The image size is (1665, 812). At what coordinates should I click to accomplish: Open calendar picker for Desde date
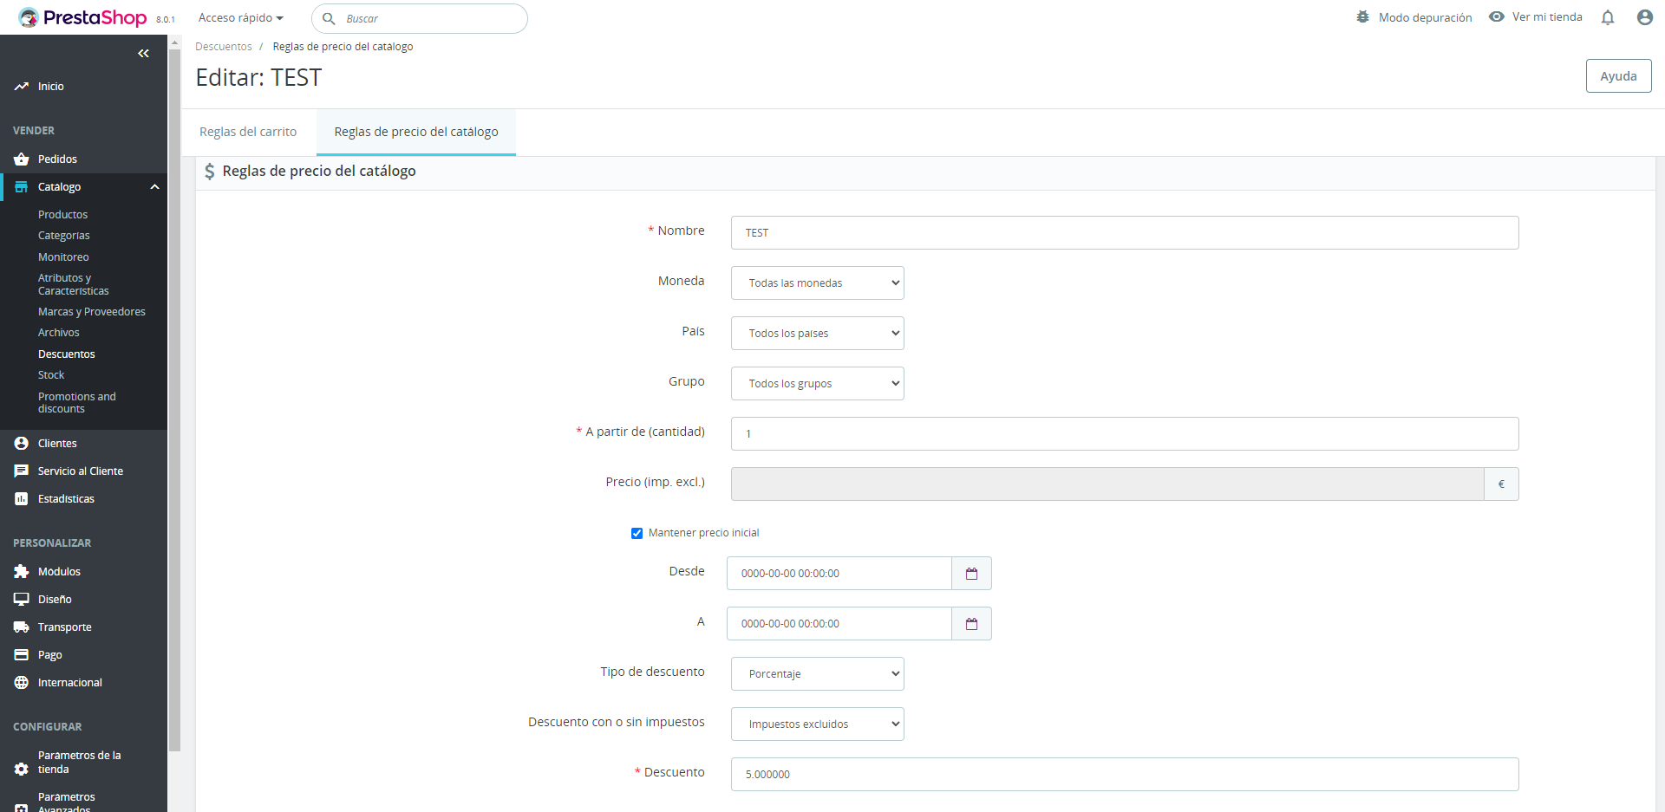pyautogui.click(x=971, y=574)
